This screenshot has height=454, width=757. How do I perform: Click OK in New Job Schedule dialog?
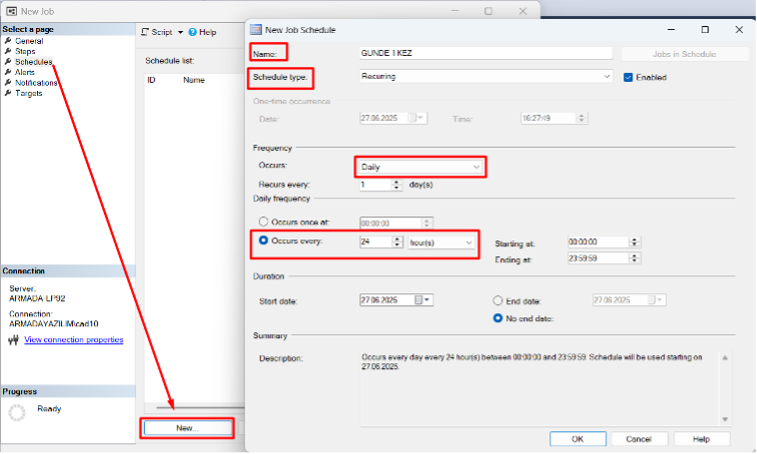coord(578,439)
